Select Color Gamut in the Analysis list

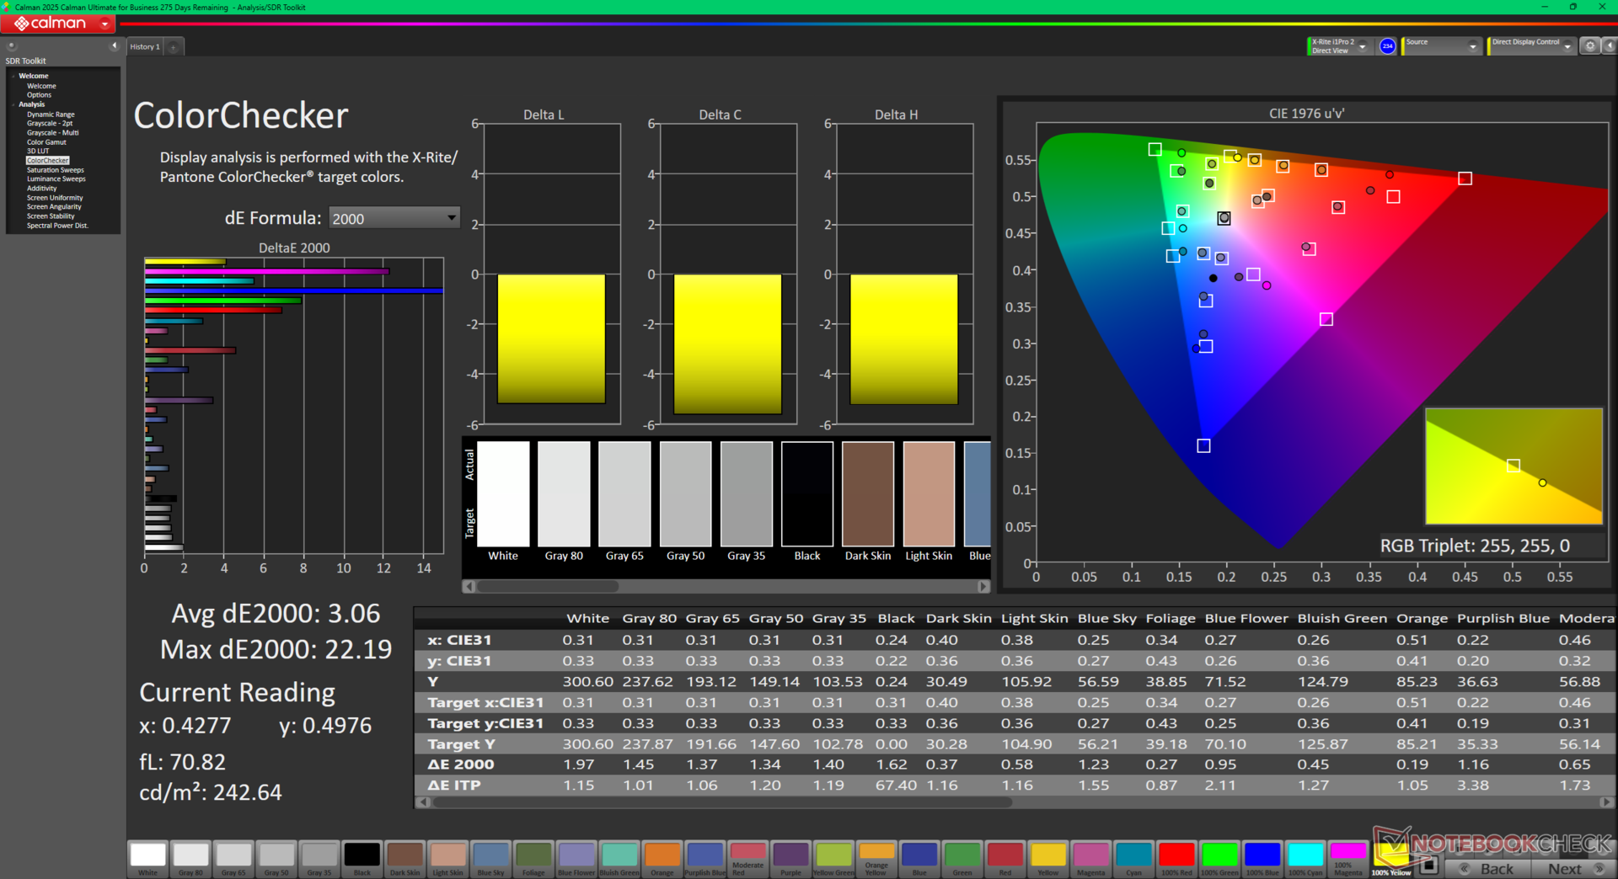(46, 142)
